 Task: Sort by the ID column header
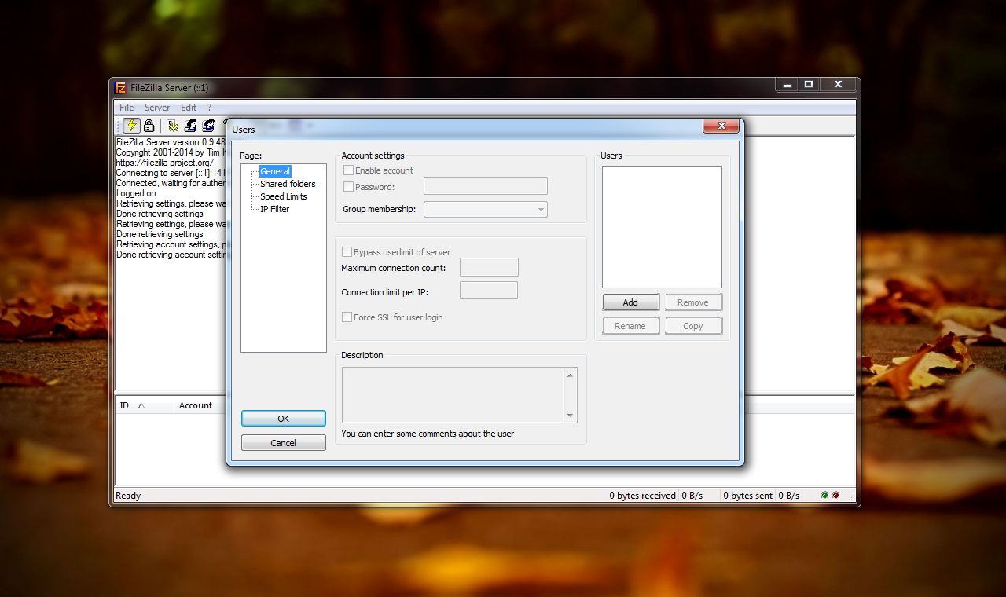point(145,405)
